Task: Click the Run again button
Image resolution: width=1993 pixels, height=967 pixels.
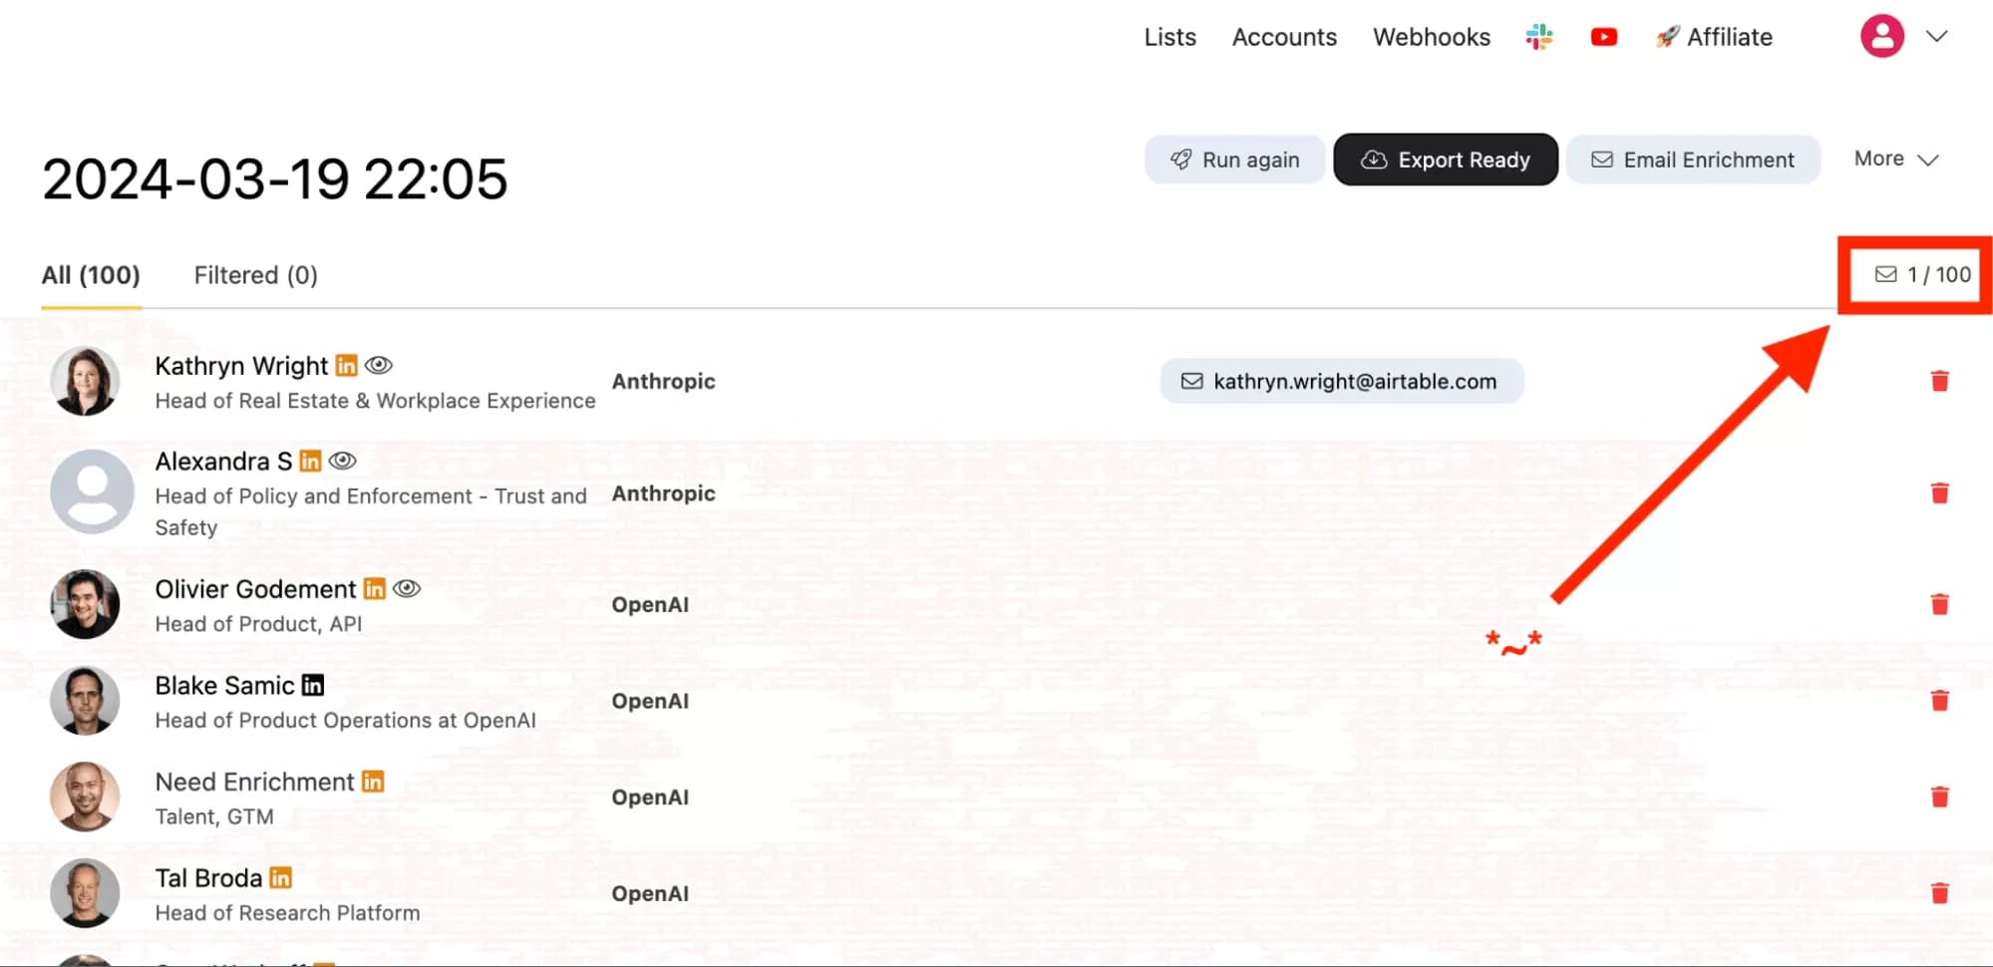Action: (1234, 160)
